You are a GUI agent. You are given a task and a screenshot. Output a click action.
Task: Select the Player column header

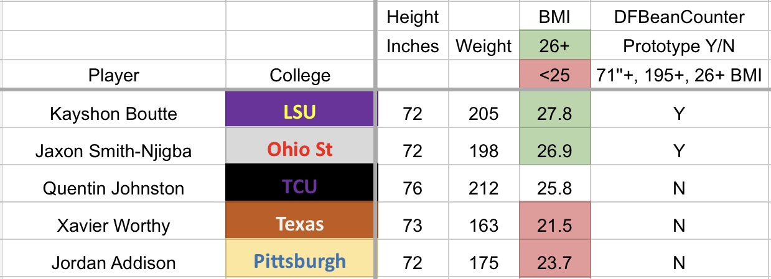(113, 76)
